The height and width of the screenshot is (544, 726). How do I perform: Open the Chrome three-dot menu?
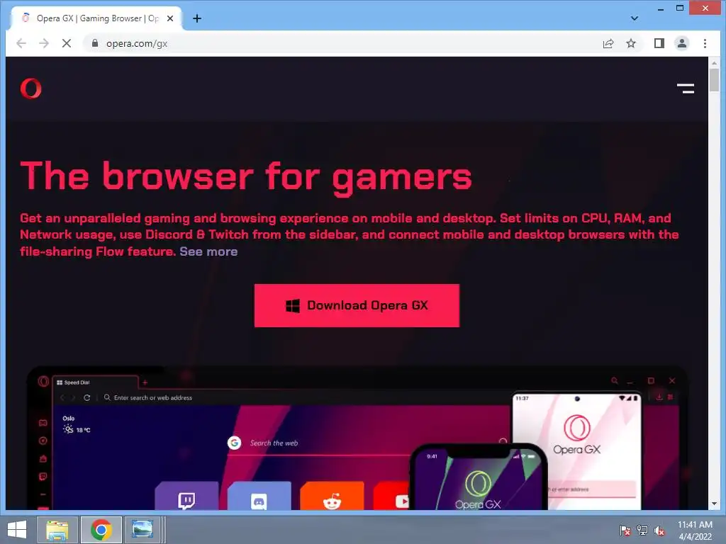click(x=705, y=43)
